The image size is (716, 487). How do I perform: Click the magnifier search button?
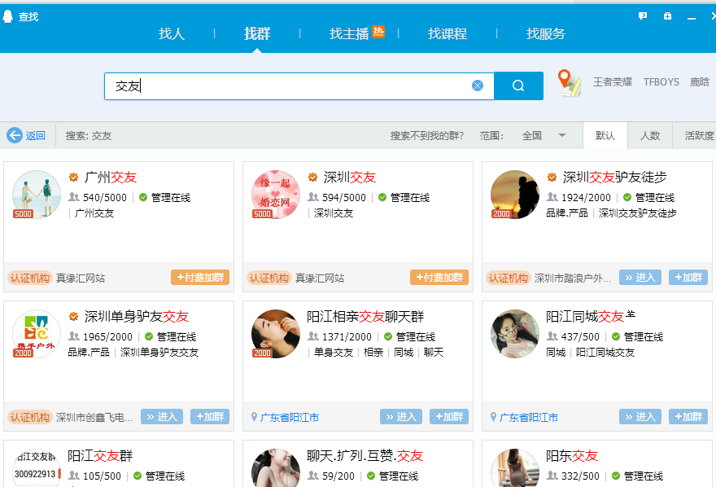tap(518, 86)
